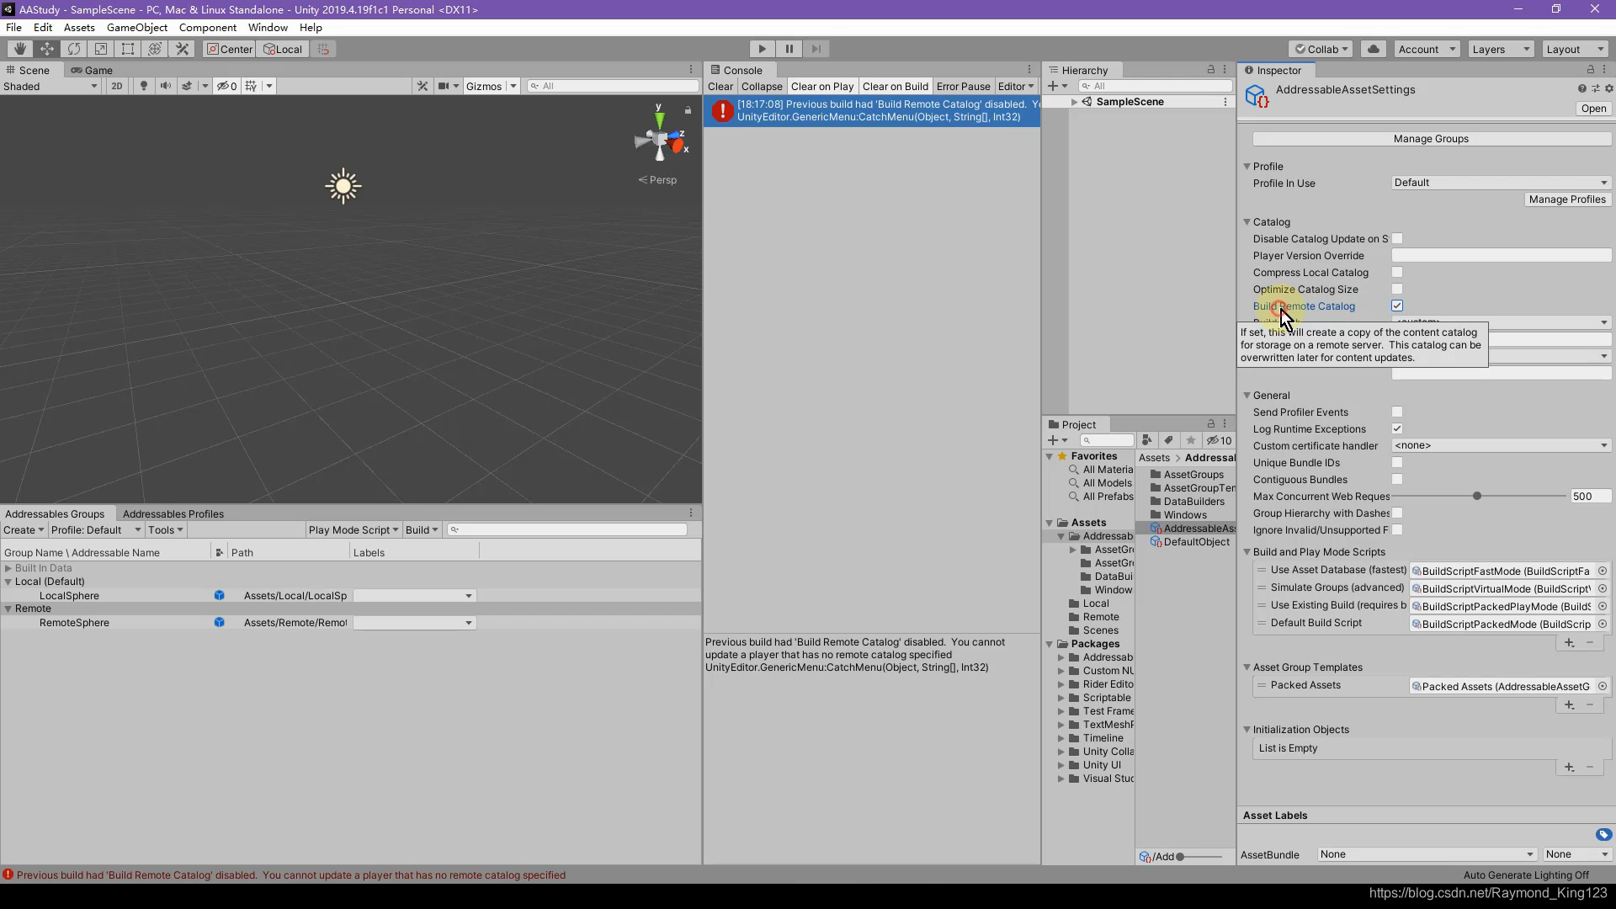
Task: Click the LocalSphere prefab cube icon
Action: point(219,596)
